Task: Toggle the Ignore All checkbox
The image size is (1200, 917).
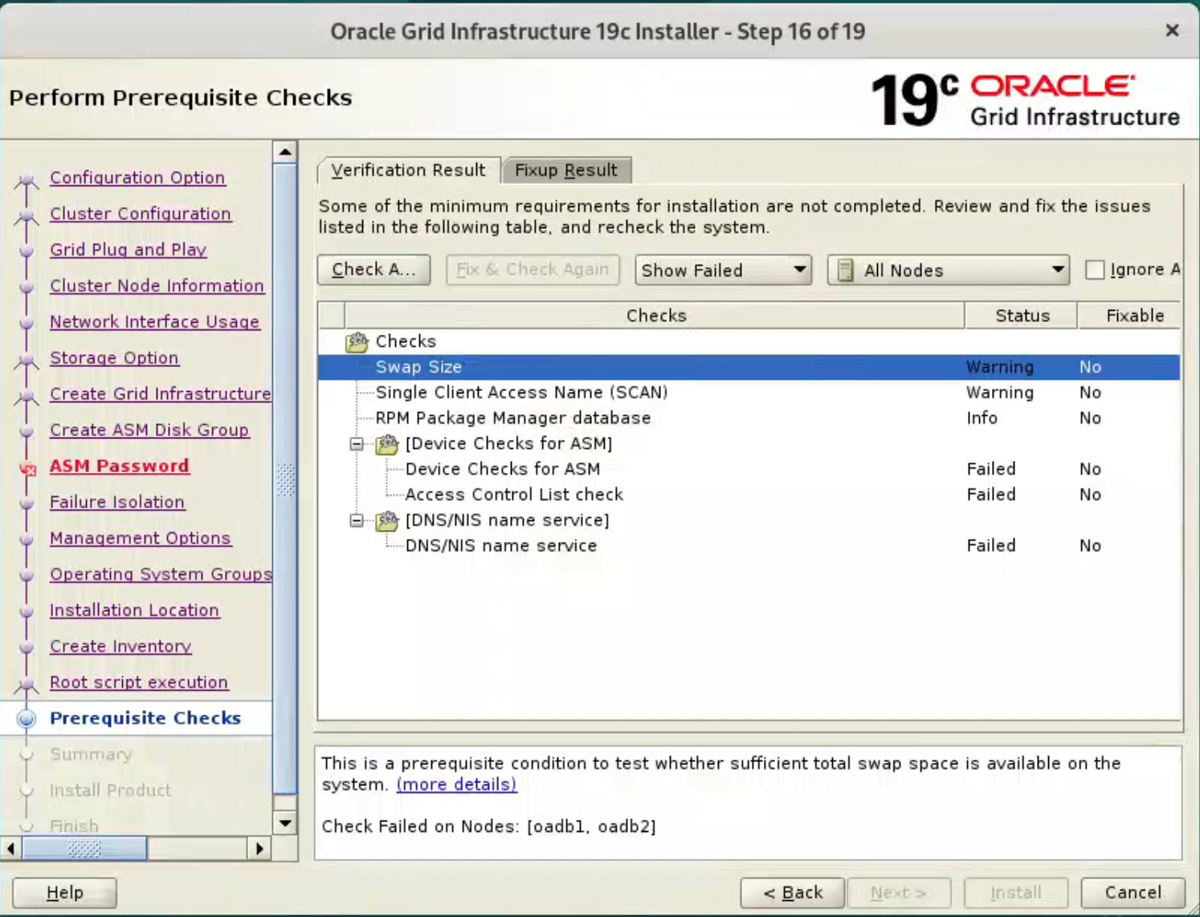Action: click(x=1095, y=270)
